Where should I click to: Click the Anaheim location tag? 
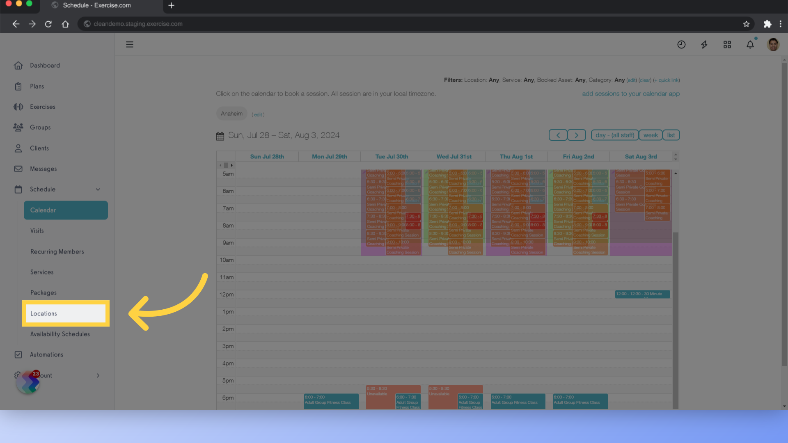231,114
